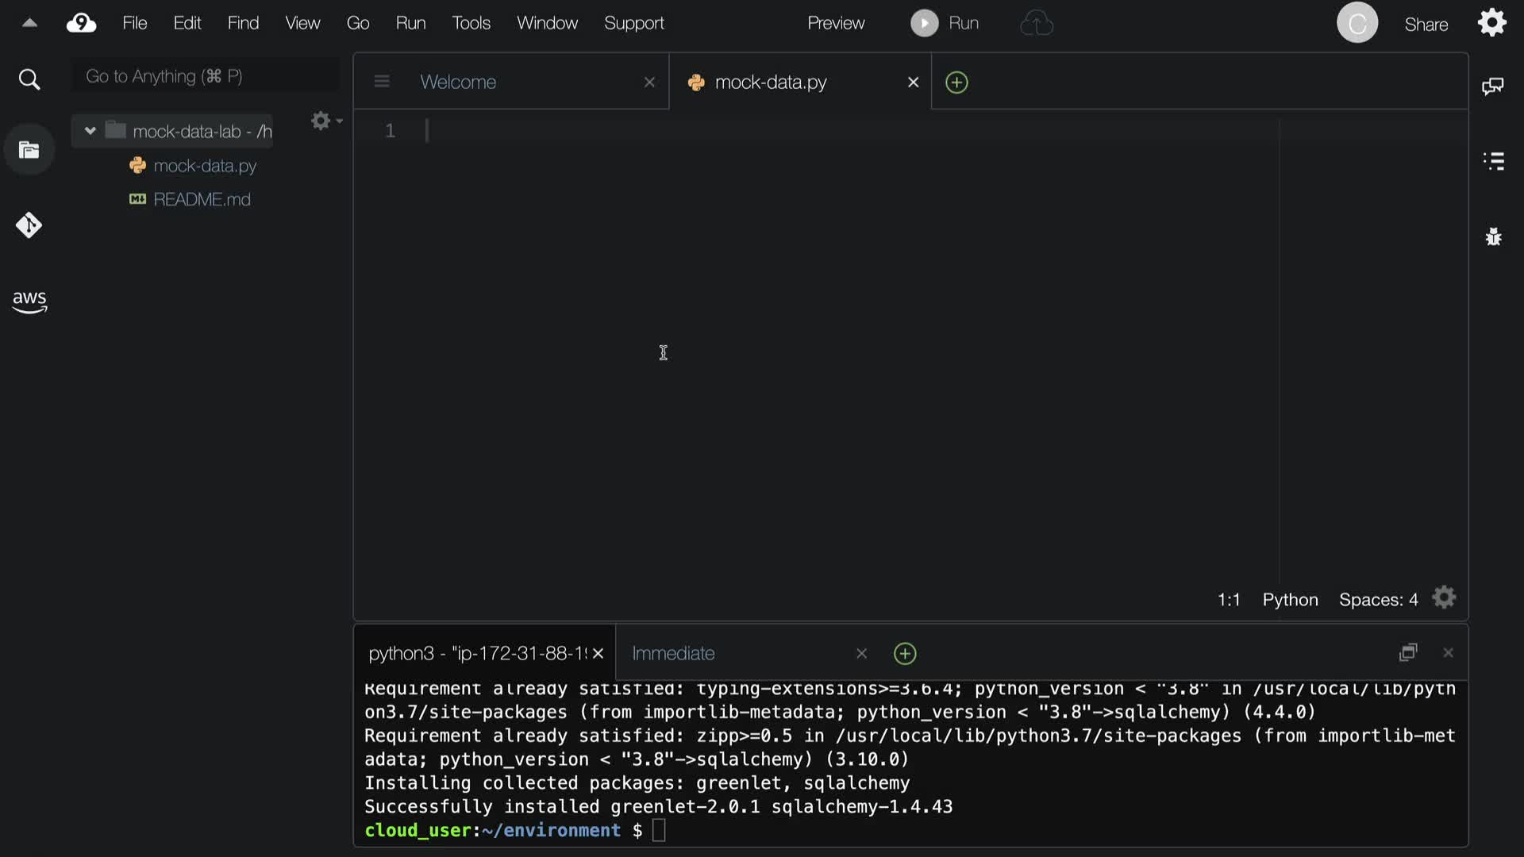The width and height of the screenshot is (1524, 857).
Task: Open the Spaces: 4 indentation selector
Action: click(x=1378, y=600)
